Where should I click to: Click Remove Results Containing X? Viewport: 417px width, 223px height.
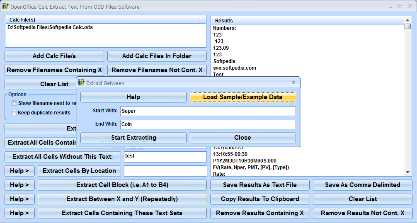pos(260,213)
